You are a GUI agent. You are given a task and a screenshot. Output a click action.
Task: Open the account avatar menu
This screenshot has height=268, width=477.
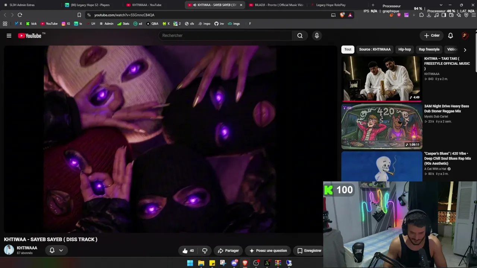pos(465,36)
